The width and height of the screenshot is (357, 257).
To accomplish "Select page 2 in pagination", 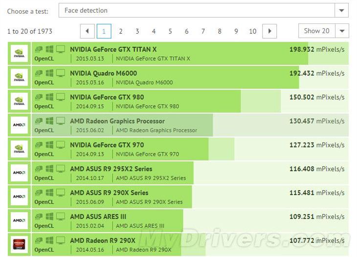I will [x=121, y=31].
